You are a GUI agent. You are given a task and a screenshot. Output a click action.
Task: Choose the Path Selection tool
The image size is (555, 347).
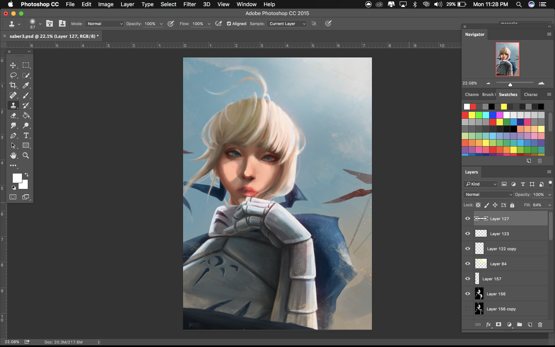[x=13, y=145]
